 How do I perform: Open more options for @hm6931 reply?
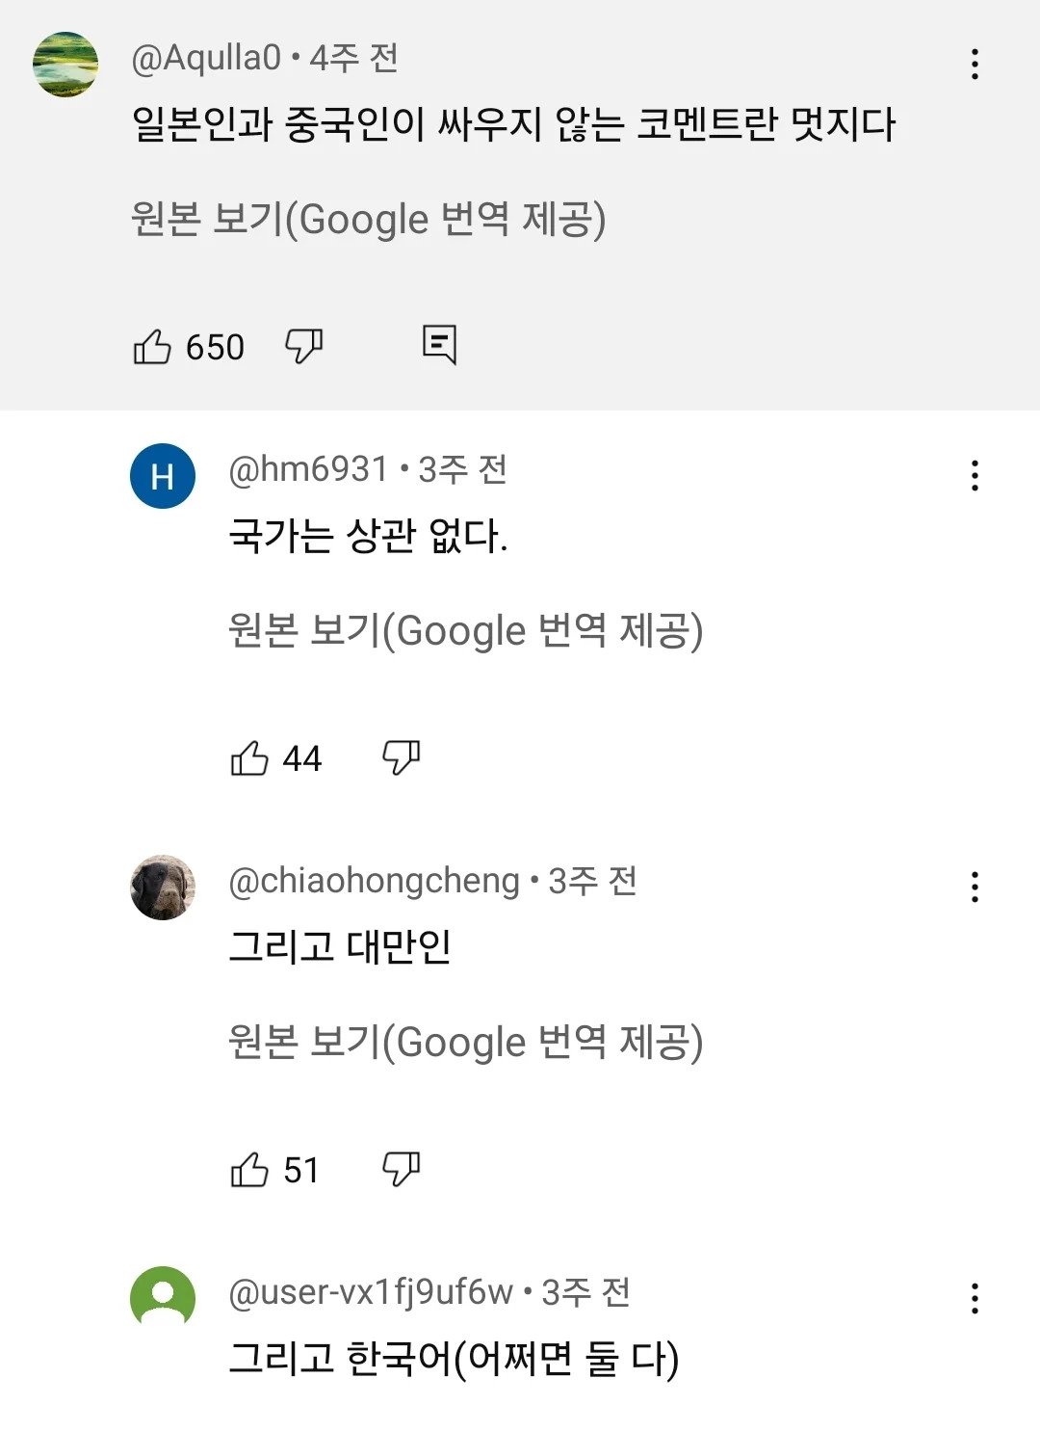[x=975, y=475]
